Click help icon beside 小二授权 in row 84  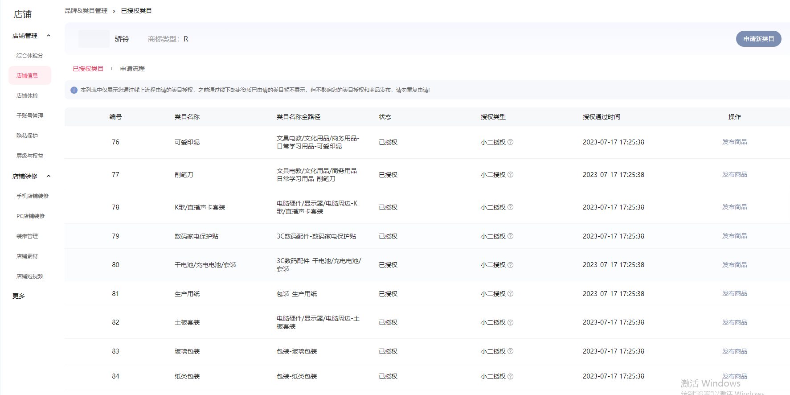tap(511, 376)
